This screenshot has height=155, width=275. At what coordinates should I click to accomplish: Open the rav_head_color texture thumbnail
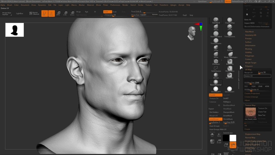coord(251,113)
